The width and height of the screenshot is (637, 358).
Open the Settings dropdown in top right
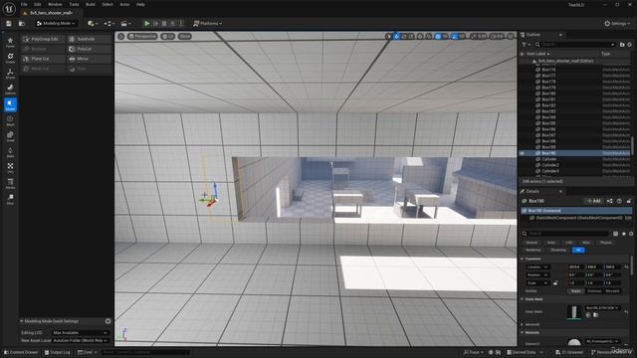coord(617,24)
